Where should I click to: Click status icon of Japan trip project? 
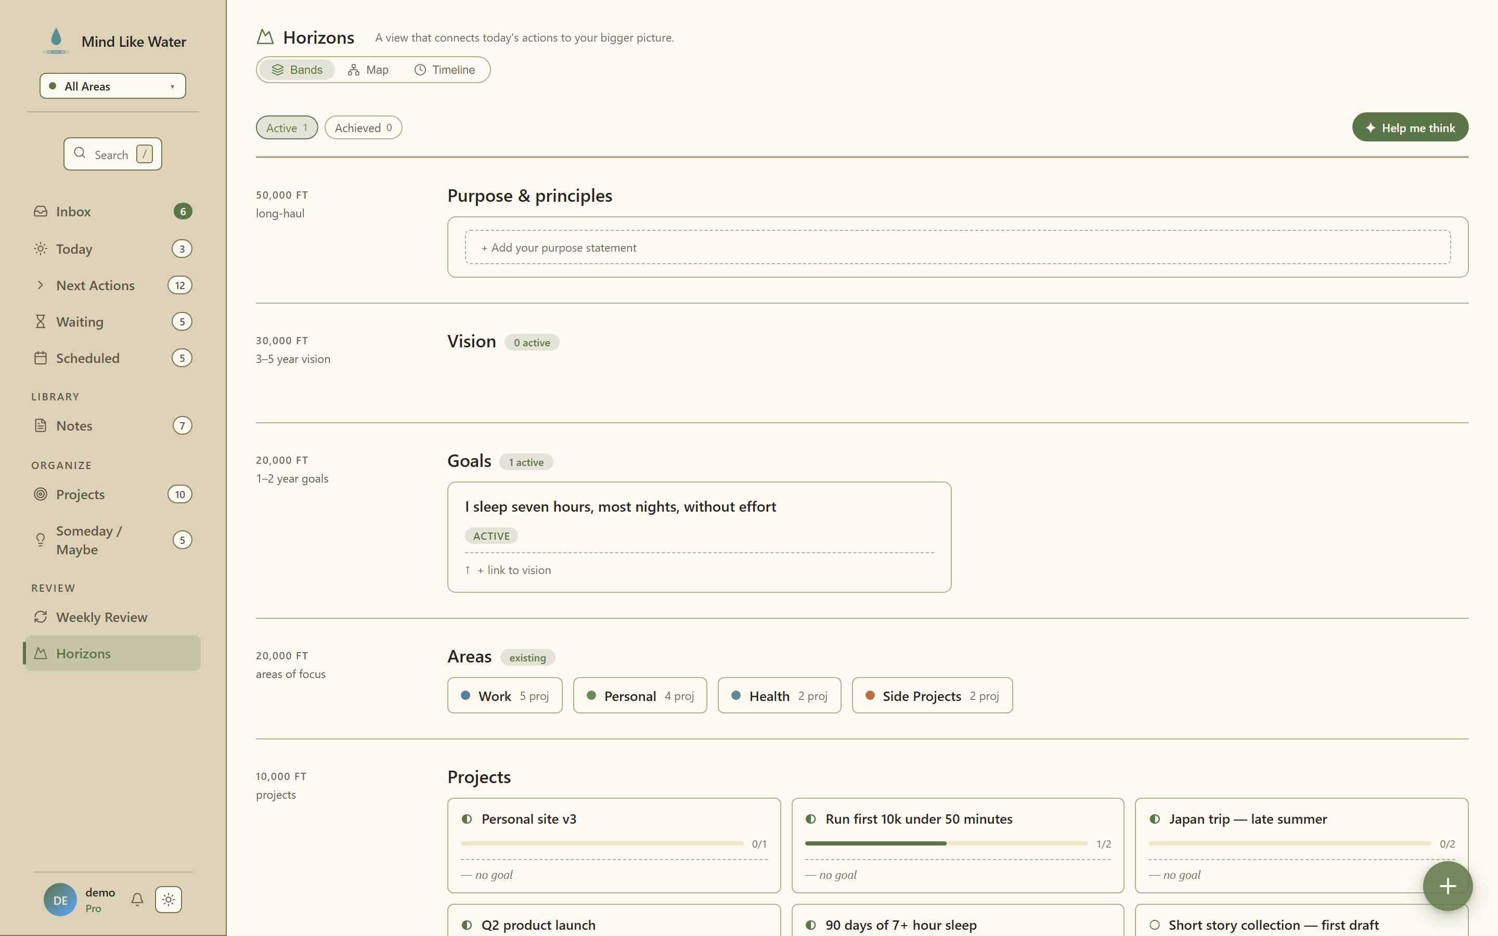click(x=1155, y=819)
